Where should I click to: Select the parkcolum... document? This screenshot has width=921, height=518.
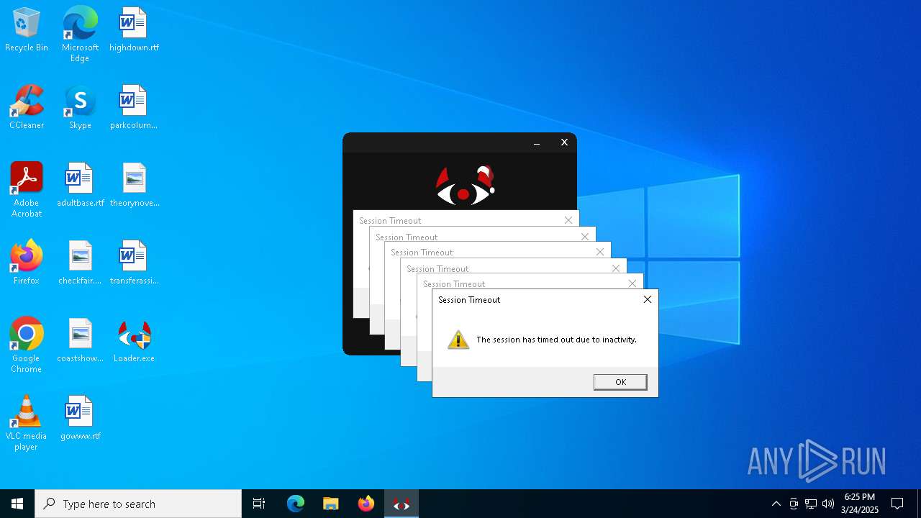click(x=134, y=108)
